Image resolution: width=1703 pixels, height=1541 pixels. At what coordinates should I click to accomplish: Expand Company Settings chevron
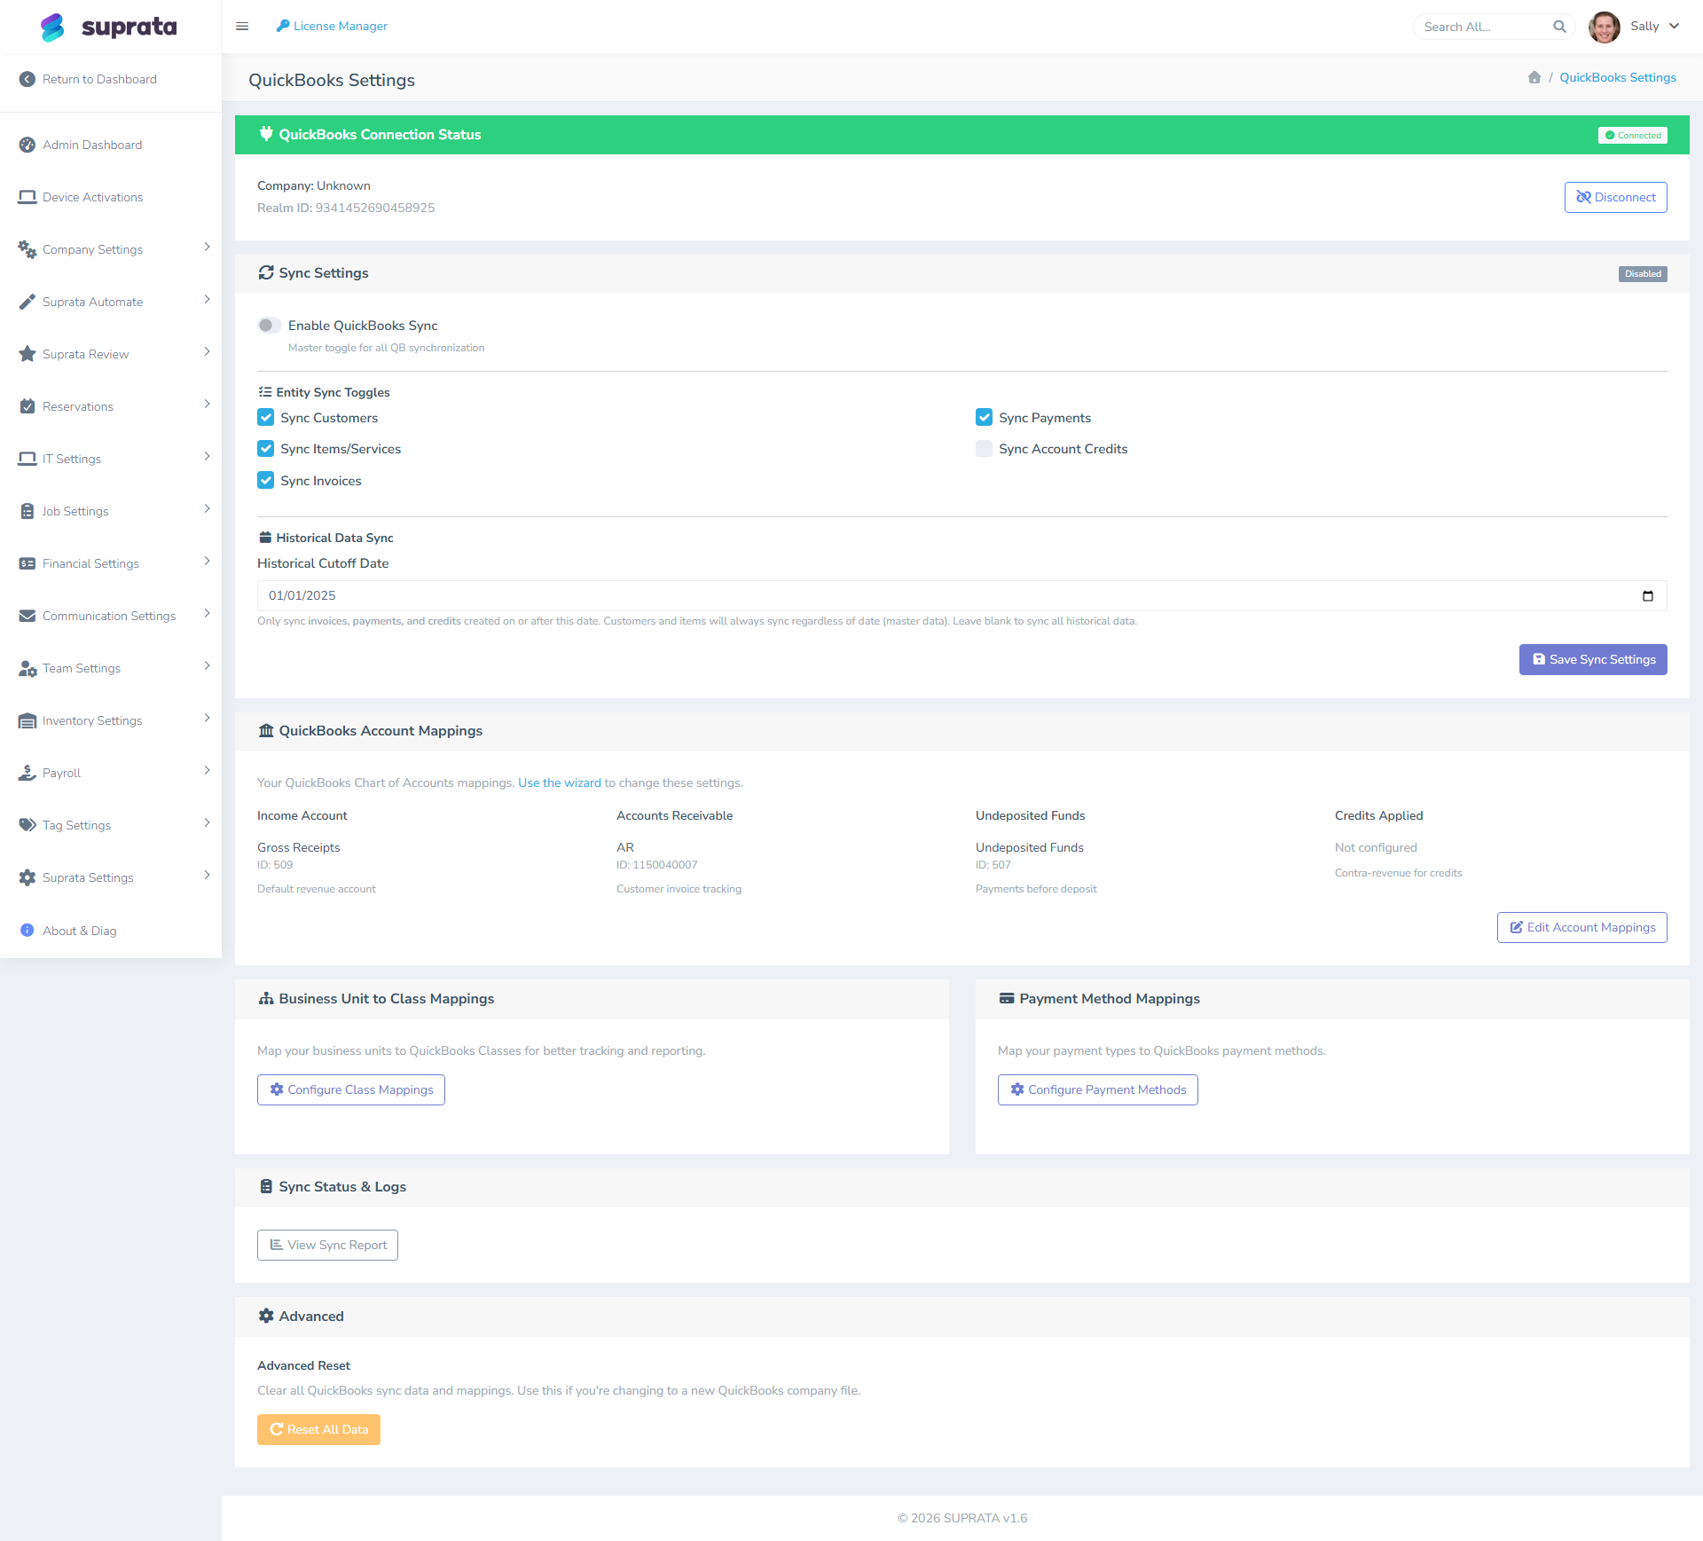[x=207, y=248]
